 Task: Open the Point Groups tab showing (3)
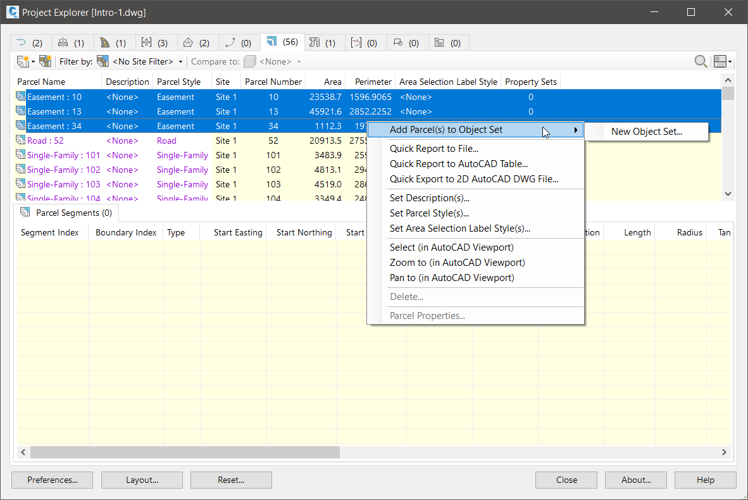(x=154, y=43)
